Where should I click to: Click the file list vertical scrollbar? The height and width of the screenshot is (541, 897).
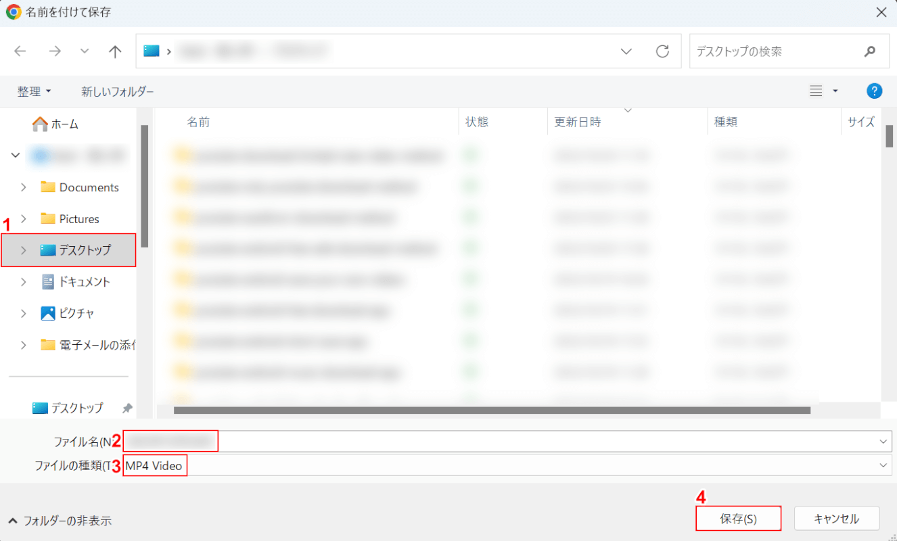[x=889, y=135]
